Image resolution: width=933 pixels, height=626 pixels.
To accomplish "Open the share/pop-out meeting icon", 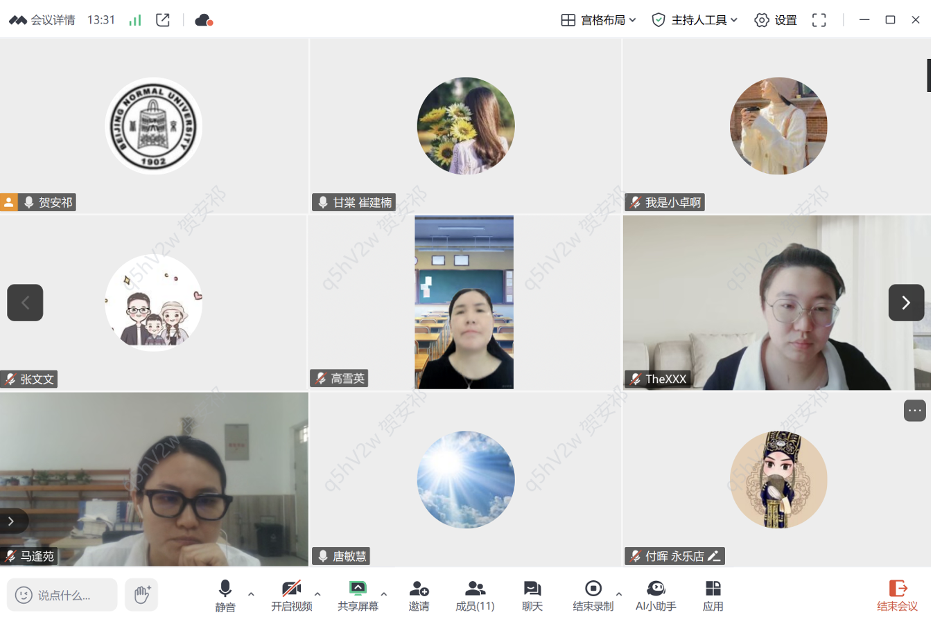I will tap(163, 20).
